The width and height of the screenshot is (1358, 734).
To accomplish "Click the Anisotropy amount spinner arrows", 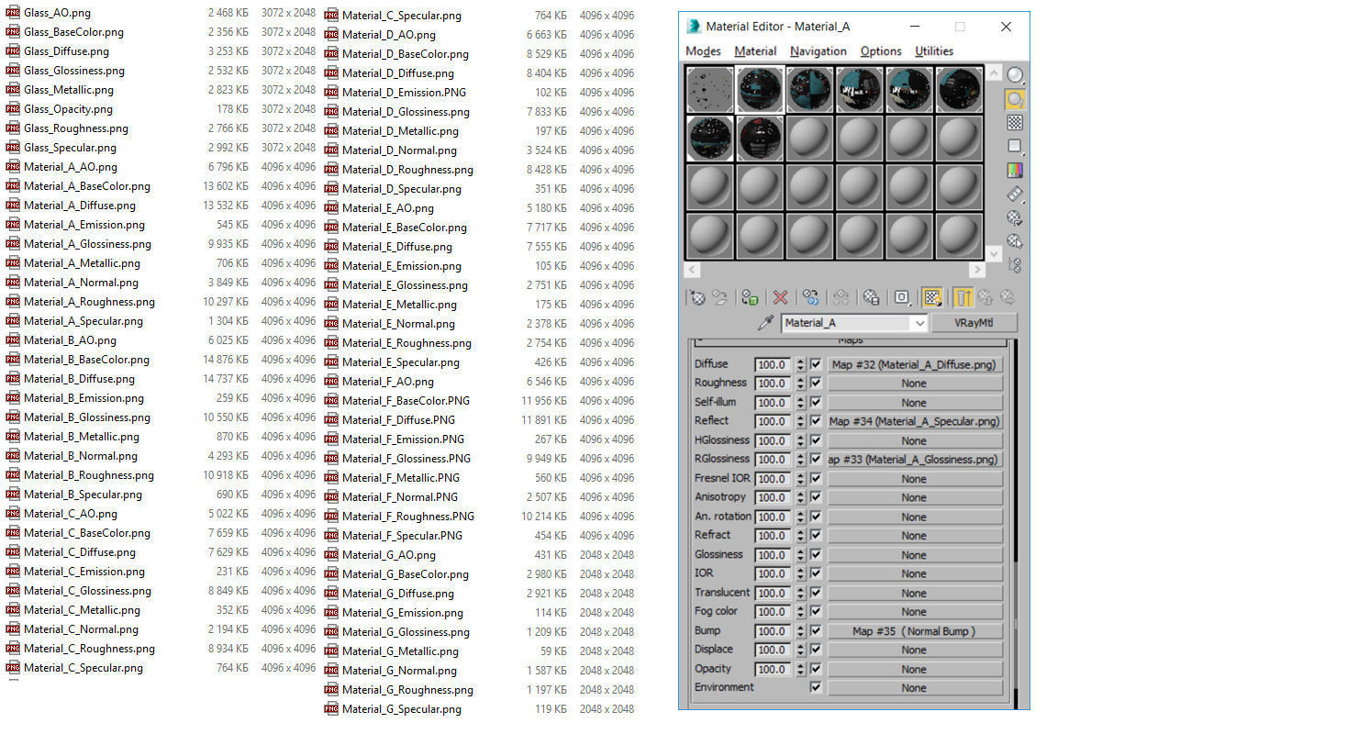I will (x=800, y=497).
